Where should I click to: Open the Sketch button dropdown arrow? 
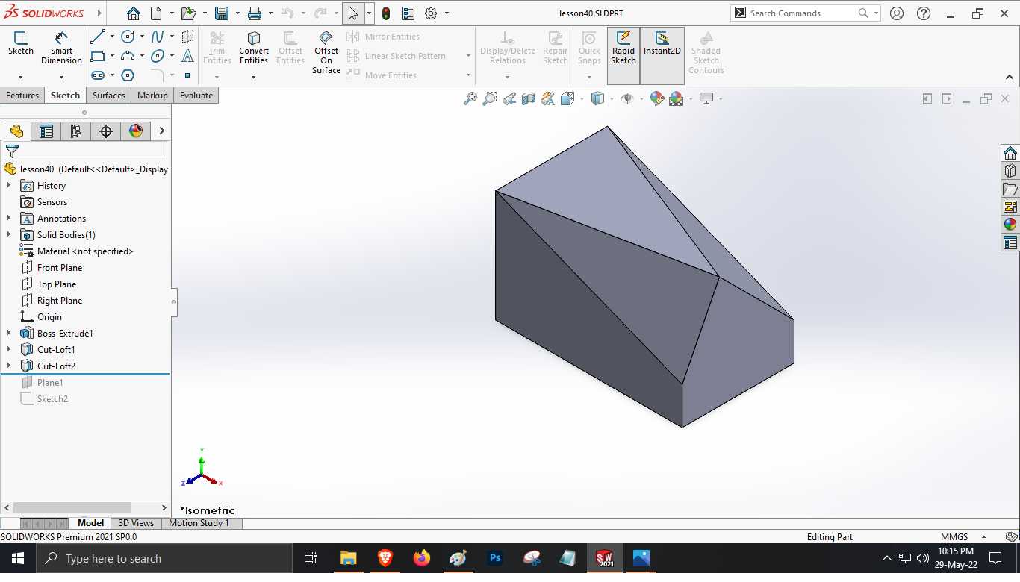[20, 76]
